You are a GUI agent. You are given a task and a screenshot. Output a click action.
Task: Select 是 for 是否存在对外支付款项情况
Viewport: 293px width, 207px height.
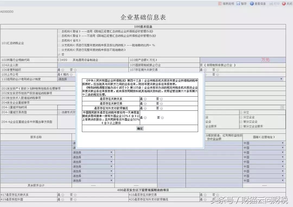coord(145,108)
